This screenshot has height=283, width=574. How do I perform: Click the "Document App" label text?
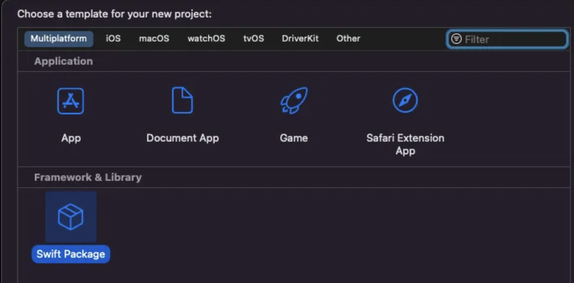click(182, 138)
